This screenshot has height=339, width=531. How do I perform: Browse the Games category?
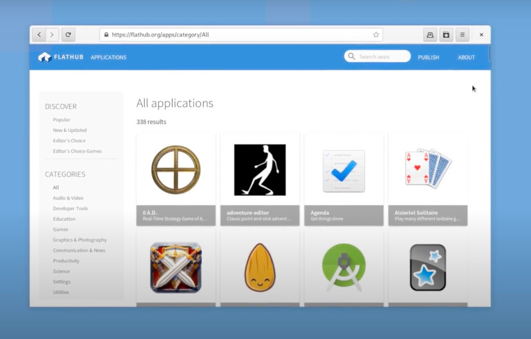click(60, 230)
